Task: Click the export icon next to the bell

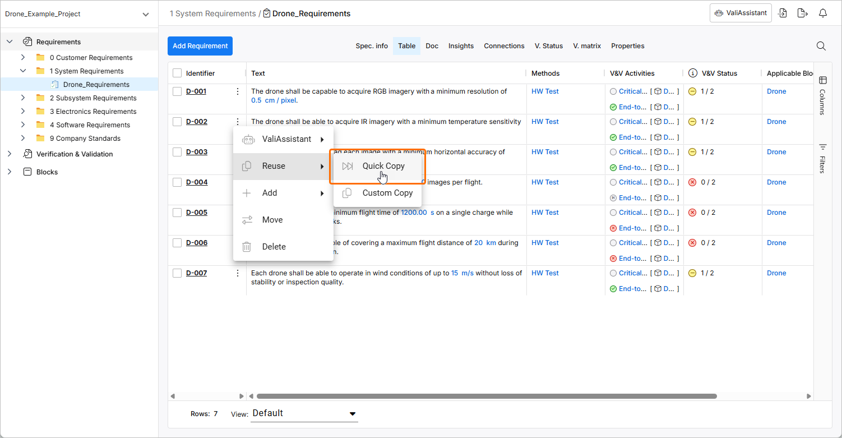Action: tap(803, 13)
